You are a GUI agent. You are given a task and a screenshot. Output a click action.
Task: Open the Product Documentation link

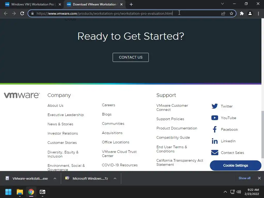[x=177, y=128]
